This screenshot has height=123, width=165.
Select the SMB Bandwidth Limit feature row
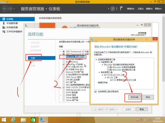[x=76, y=90]
